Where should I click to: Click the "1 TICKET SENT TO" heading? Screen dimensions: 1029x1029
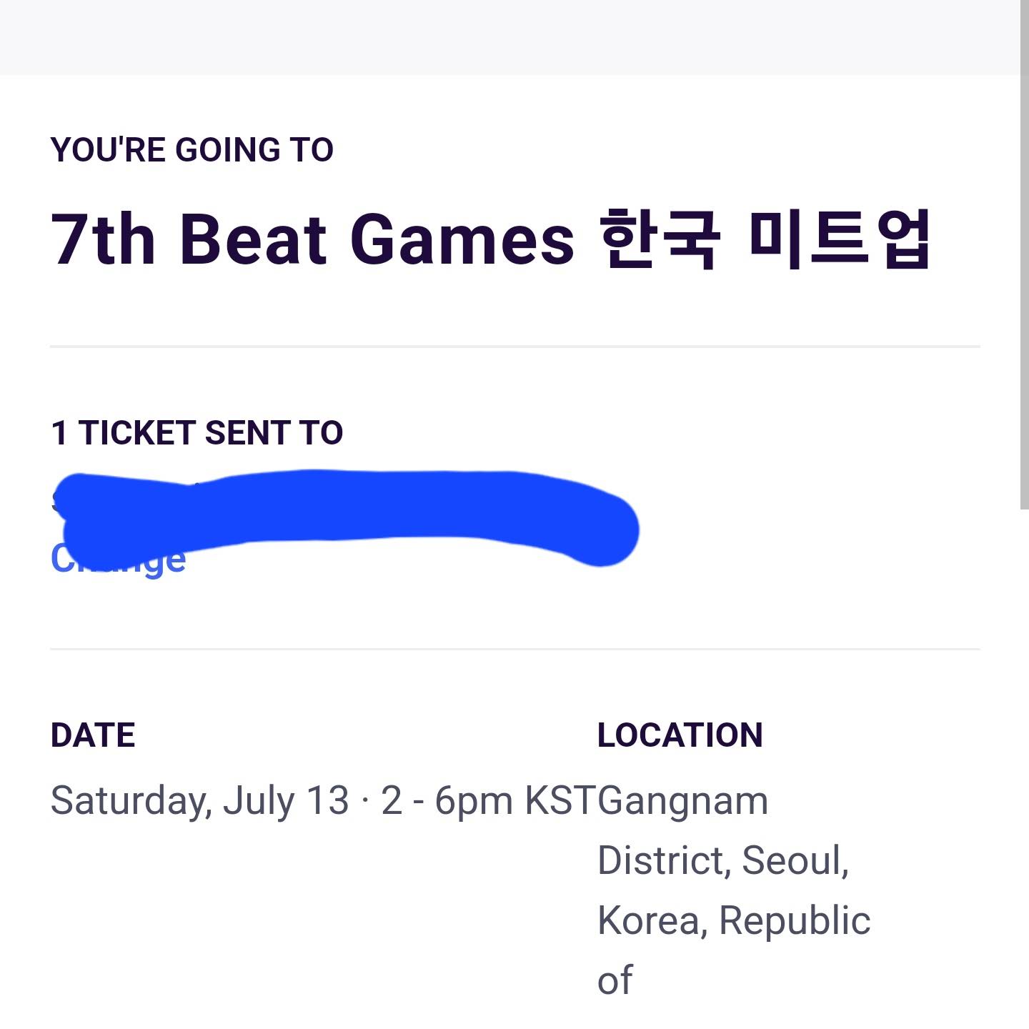pyautogui.click(x=197, y=433)
